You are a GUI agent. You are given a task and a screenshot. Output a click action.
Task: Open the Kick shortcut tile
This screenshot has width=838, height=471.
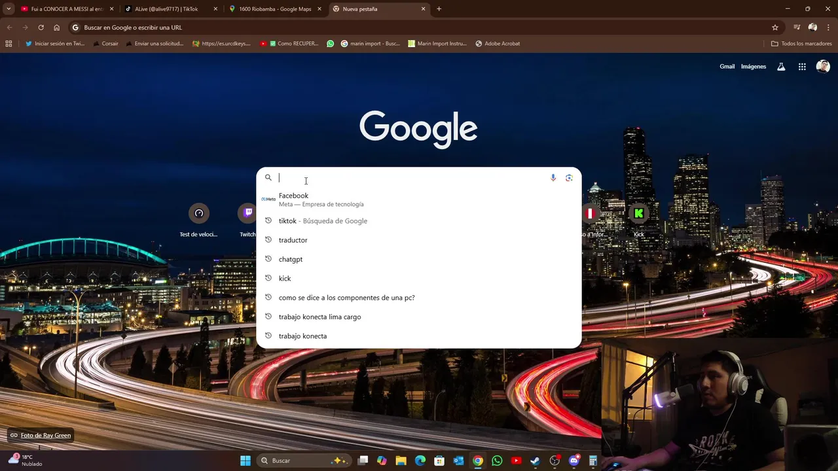pyautogui.click(x=639, y=220)
